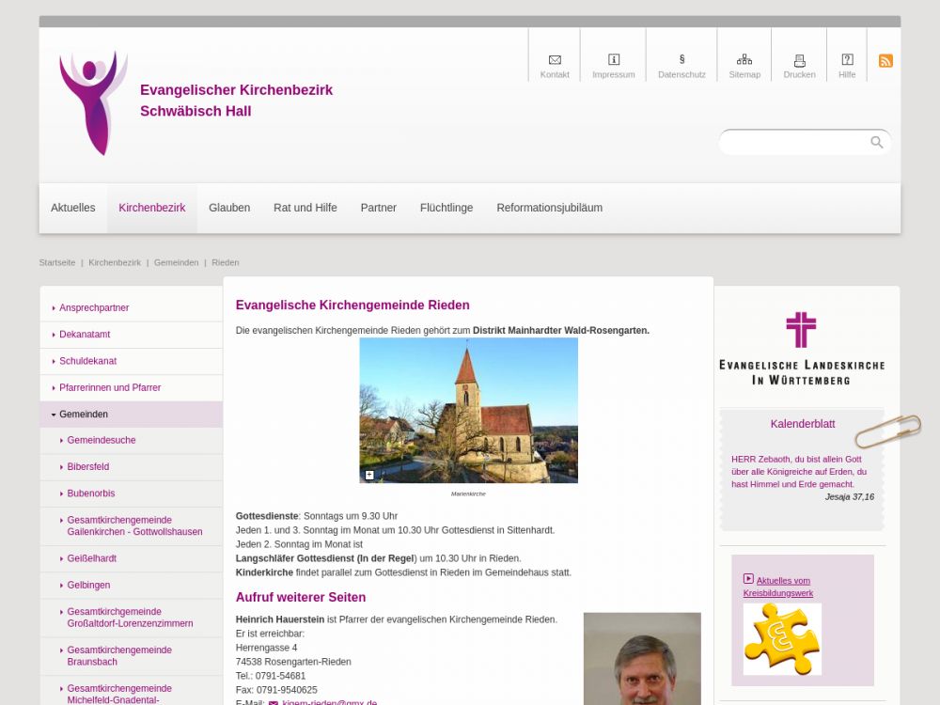Image resolution: width=940 pixels, height=705 pixels.
Task: Click the Sitemap icon
Action: (x=744, y=60)
